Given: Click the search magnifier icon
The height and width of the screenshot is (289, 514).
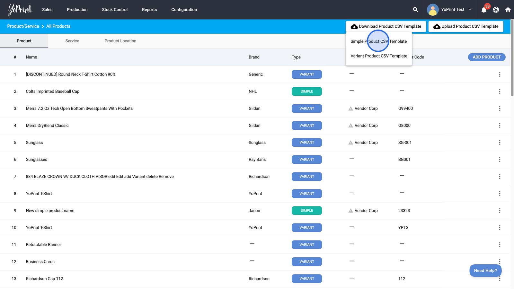Looking at the screenshot, I should (x=415, y=10).
